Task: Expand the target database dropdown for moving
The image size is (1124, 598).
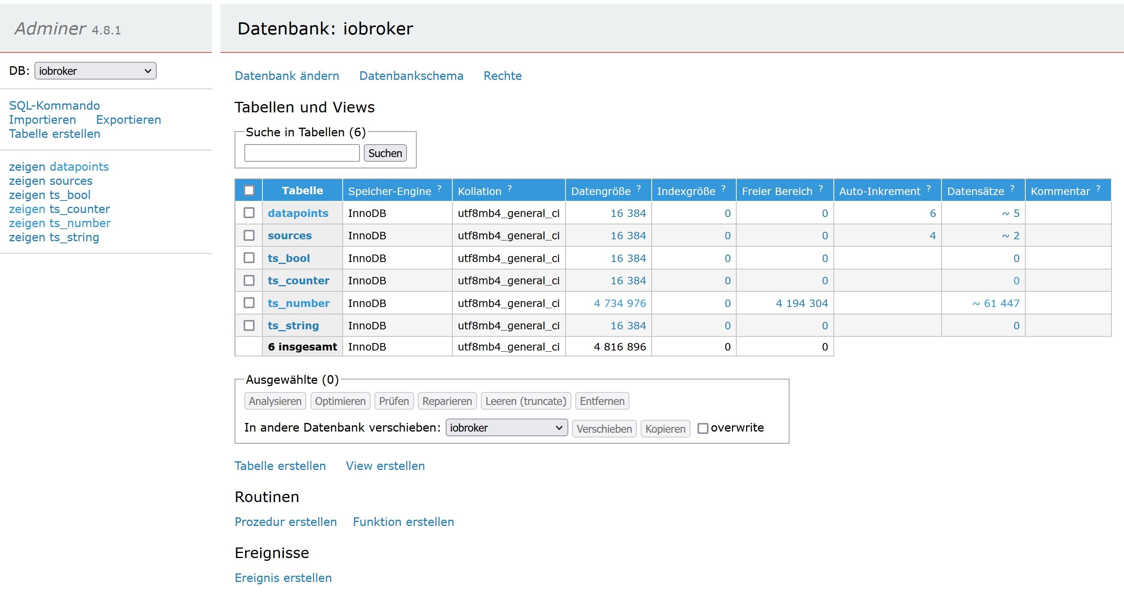Action: (506, 428)
